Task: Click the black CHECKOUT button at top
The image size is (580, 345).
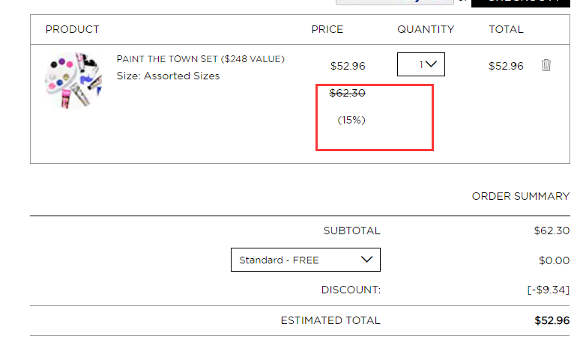Action: click(x=521, y=3)
